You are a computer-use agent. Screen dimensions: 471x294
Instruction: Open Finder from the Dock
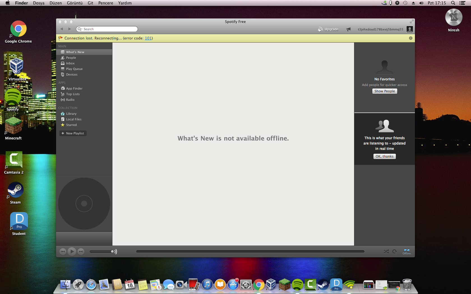(x=65, y=285)
